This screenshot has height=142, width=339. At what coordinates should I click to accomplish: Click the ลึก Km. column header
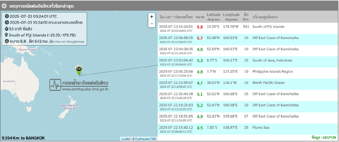[246, 17]
